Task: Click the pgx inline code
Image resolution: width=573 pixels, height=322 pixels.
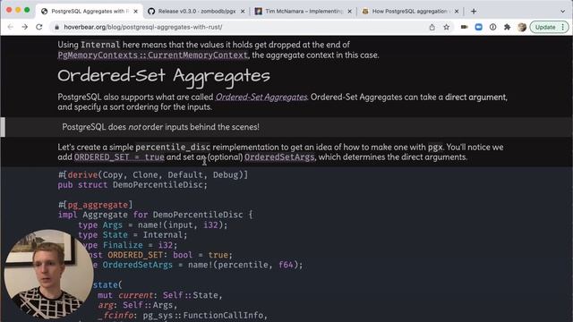Action: (x=435, y=147)
